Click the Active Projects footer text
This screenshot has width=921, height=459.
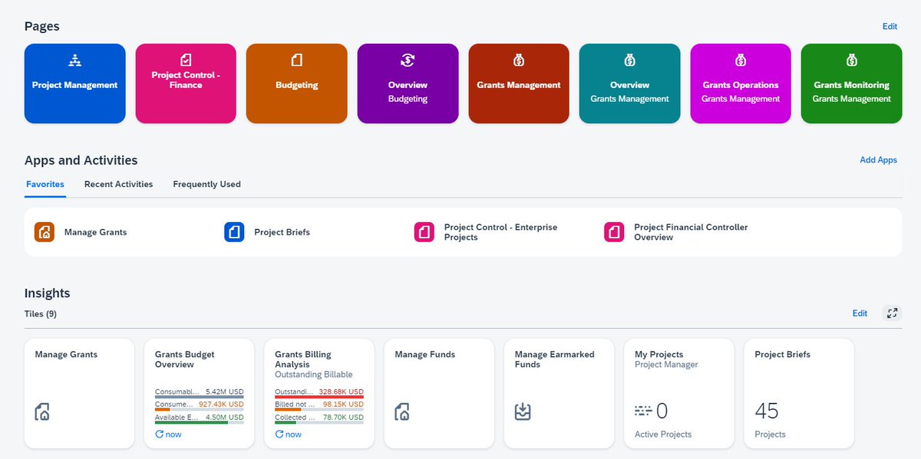tap(663, 434)
